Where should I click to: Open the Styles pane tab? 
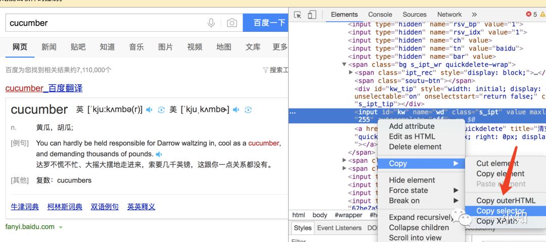click(303, 228)
